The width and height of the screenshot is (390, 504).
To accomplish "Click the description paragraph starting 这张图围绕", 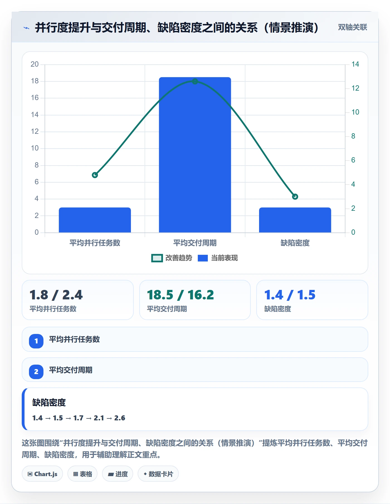I will click(195, 449).
